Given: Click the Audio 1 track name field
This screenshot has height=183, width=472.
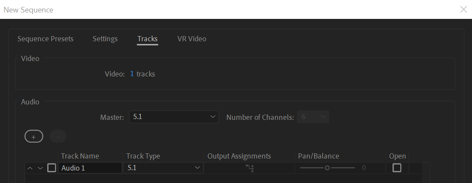Looking at the screenshot, I should (x=90, y=168).
